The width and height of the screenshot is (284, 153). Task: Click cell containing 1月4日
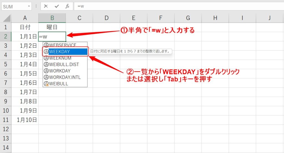coord(25,64)
